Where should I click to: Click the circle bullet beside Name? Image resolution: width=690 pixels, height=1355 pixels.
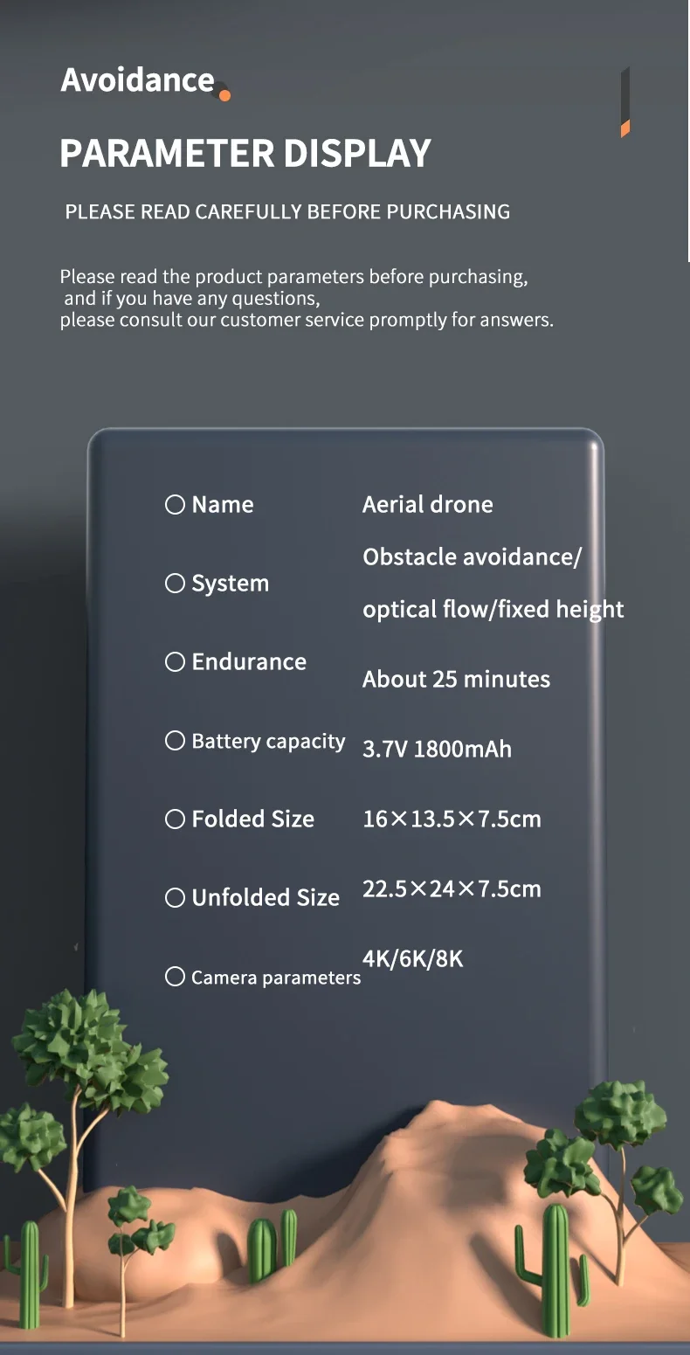(x=175, y=505)
